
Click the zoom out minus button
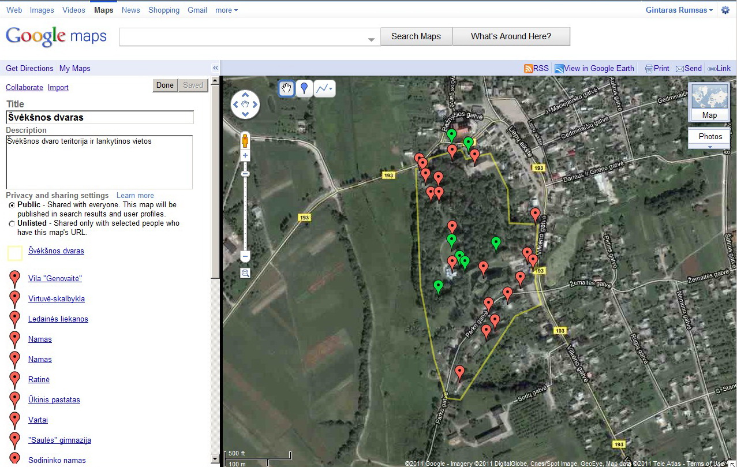tap(245, 256)
